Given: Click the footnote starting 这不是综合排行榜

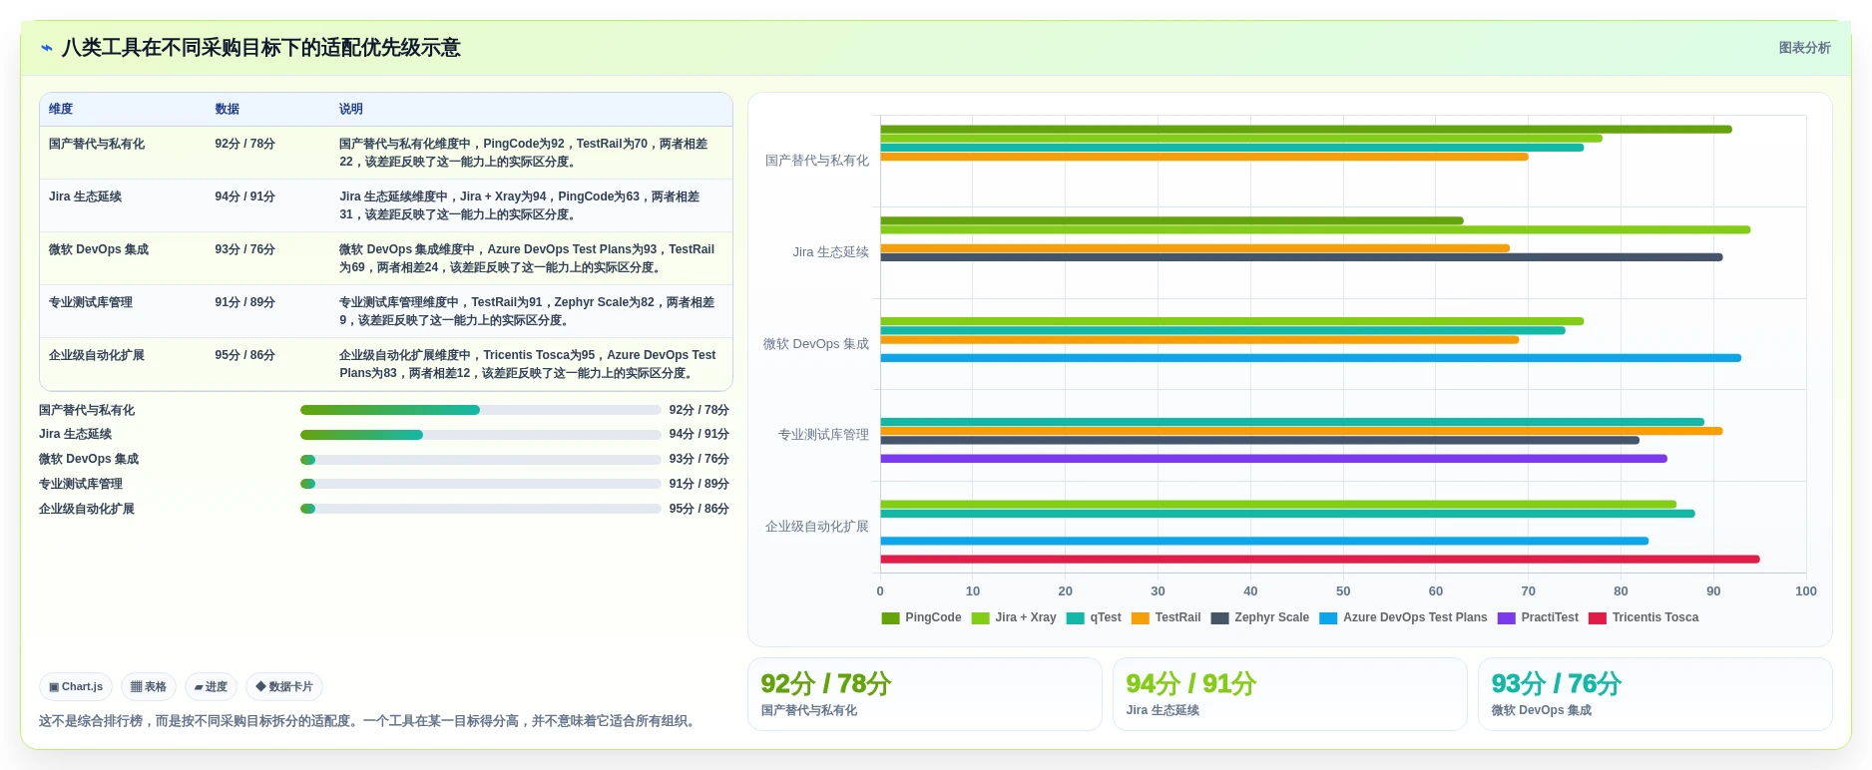Looking at the screenshot, I should click(x=369, y=721).
